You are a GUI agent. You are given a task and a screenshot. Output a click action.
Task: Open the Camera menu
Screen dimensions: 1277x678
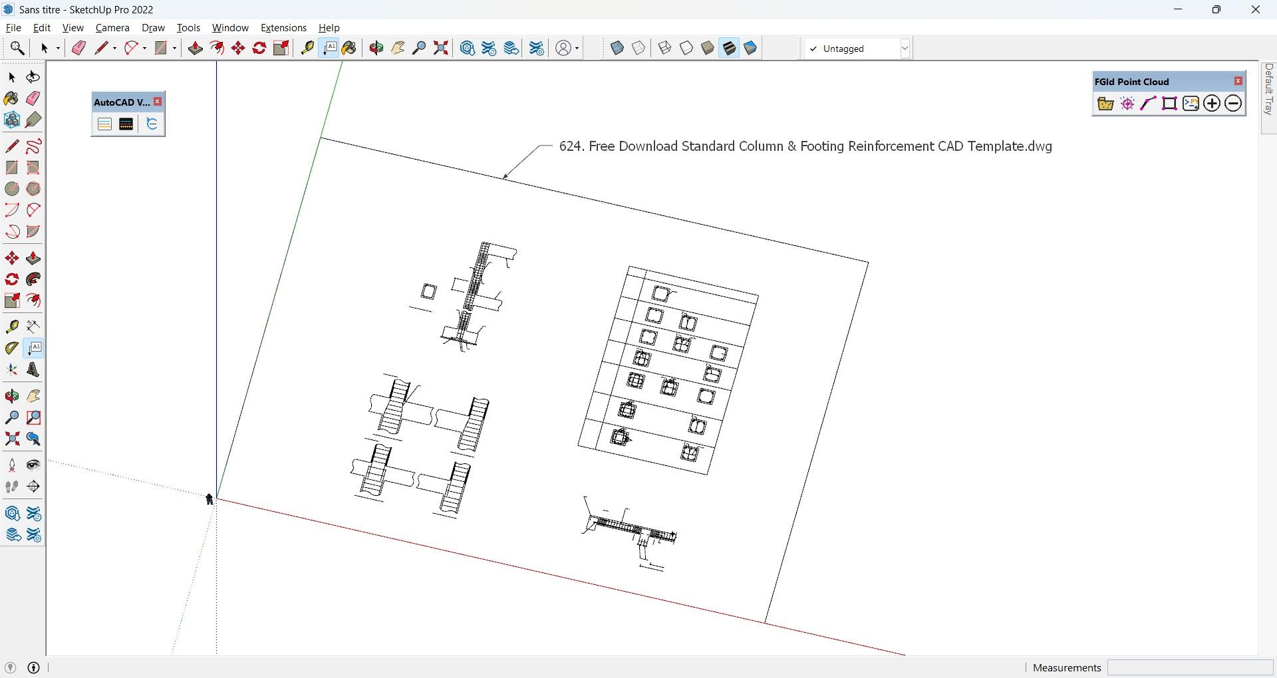pyautogui.click(x=112, y=27)
